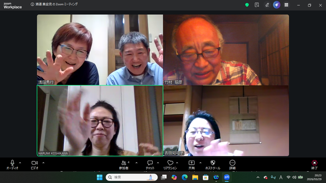This screenshot has height=183, width=326.
Task: Open Microsoft Store from the taskbar
Action: (206, 177)
